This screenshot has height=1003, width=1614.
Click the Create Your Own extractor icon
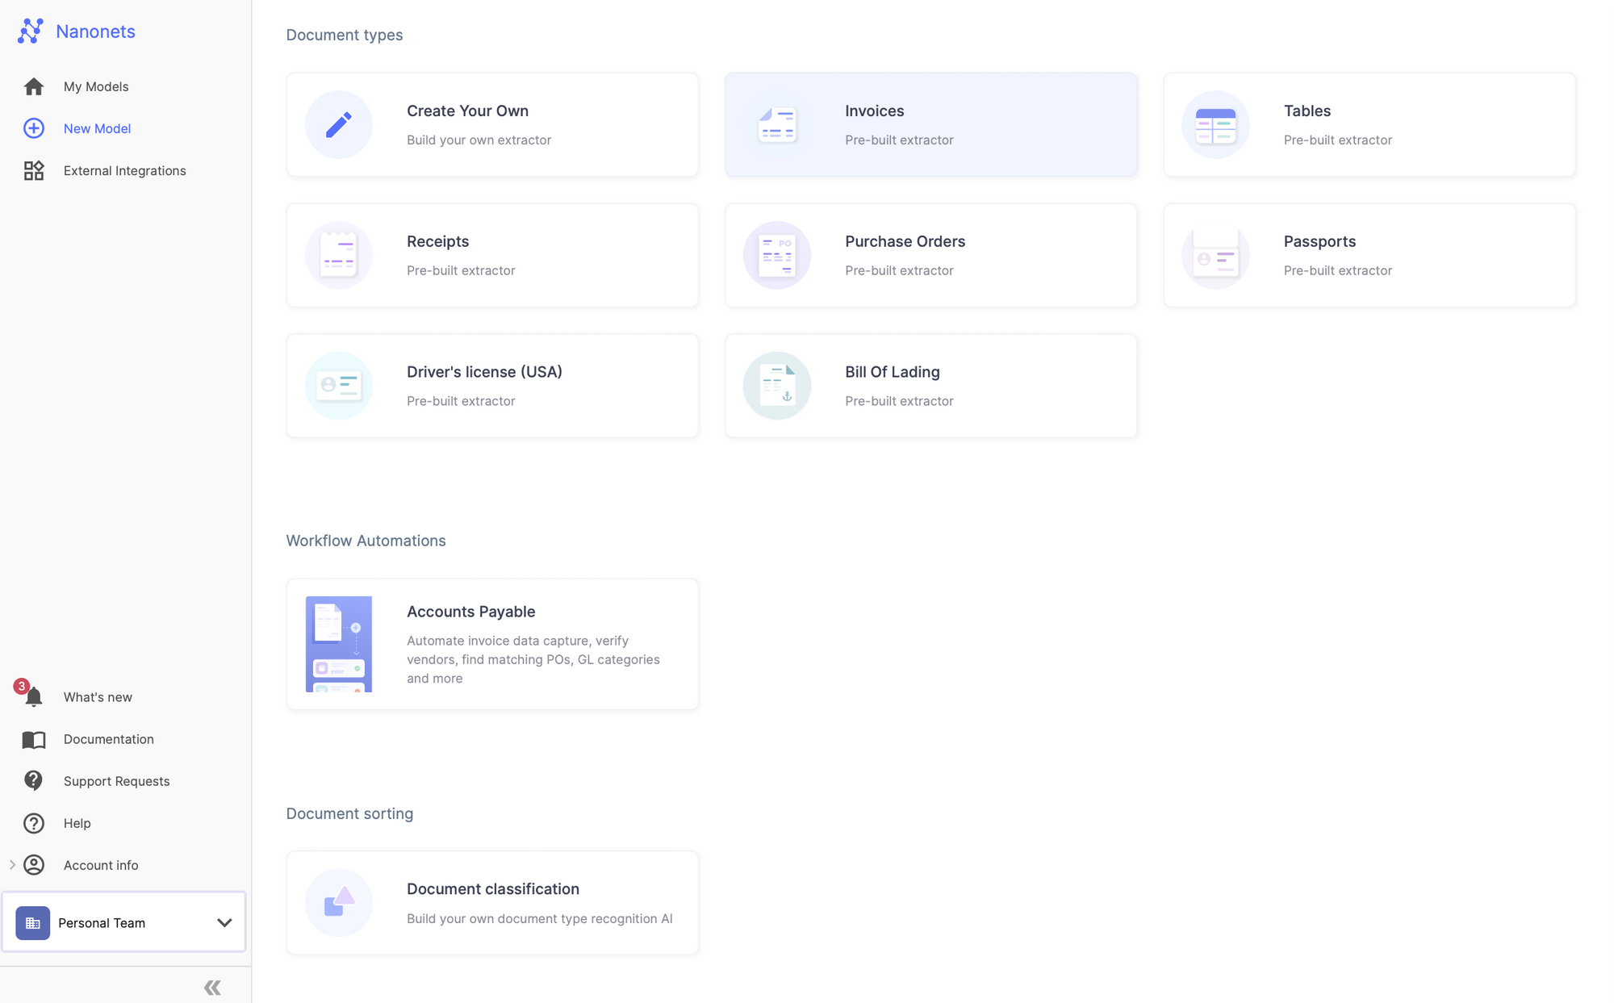point(338,125)
